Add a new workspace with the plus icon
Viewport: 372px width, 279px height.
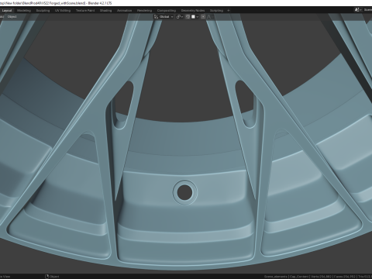[229, 11]
